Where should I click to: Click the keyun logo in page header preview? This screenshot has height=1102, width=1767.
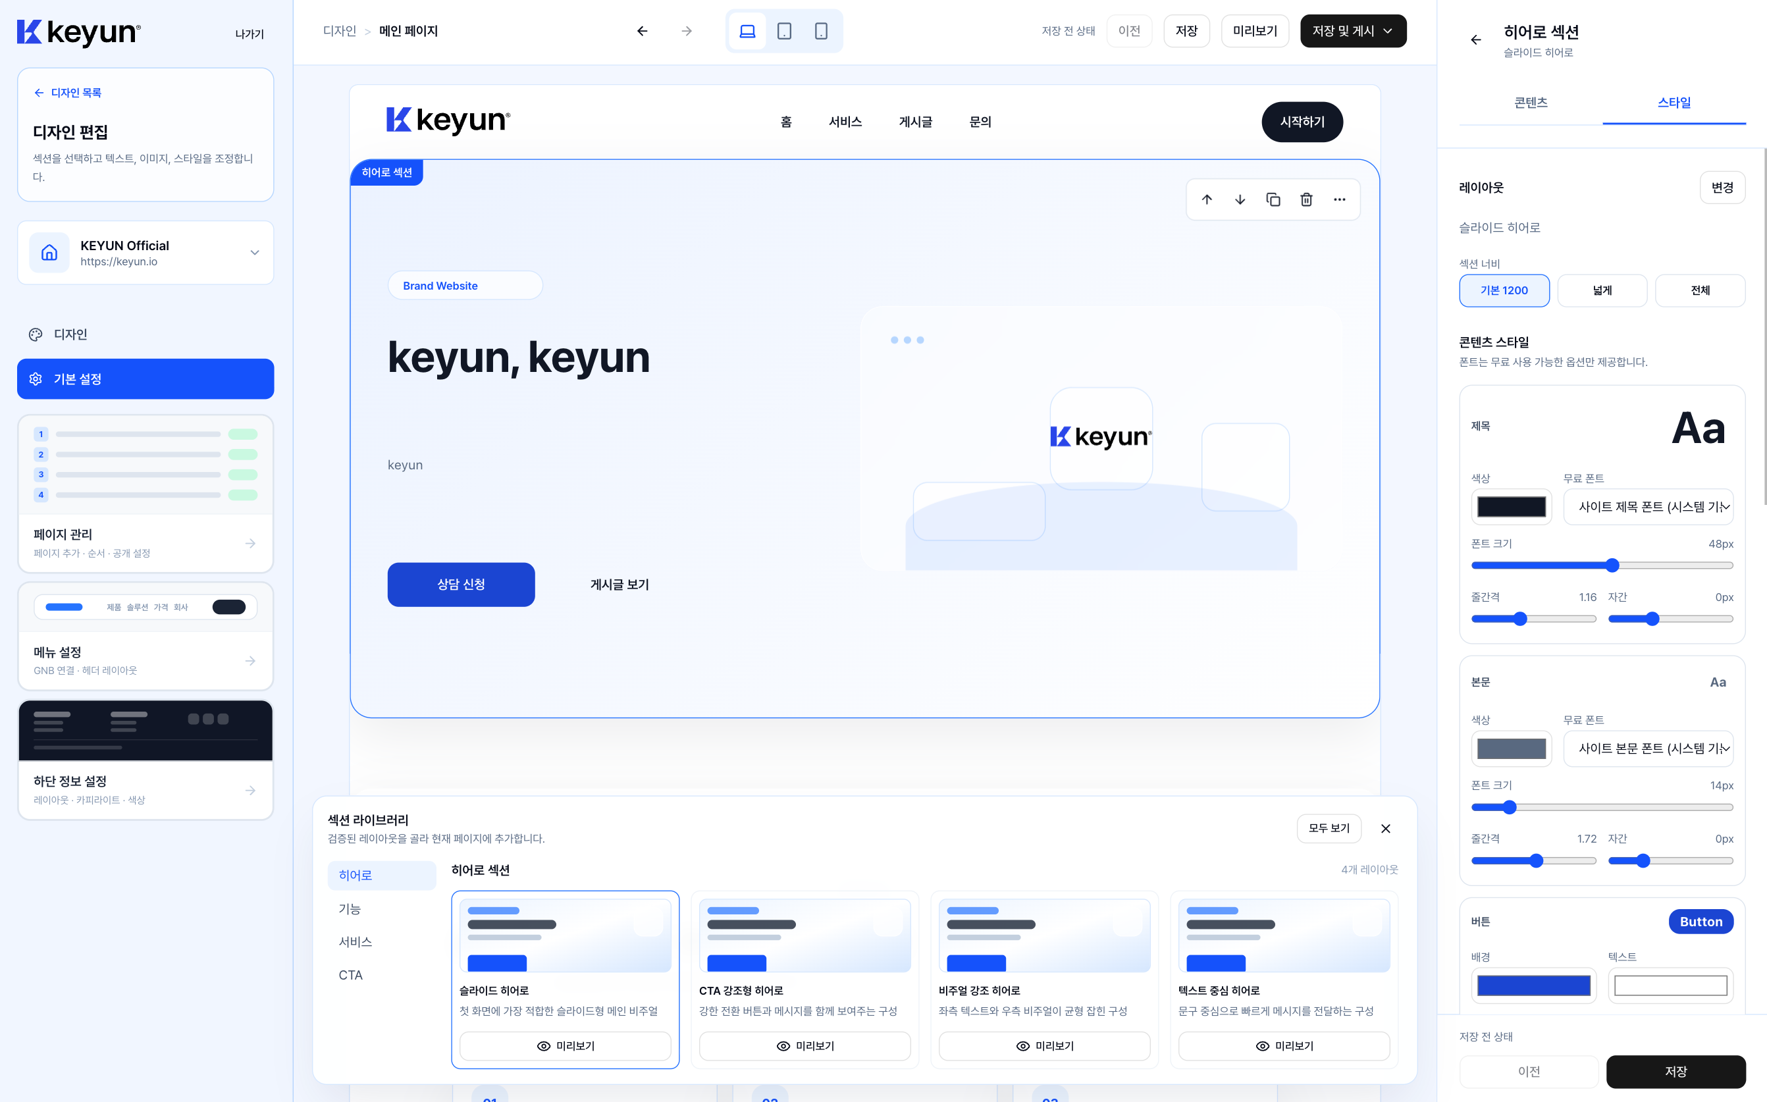[x=448, y=121]
